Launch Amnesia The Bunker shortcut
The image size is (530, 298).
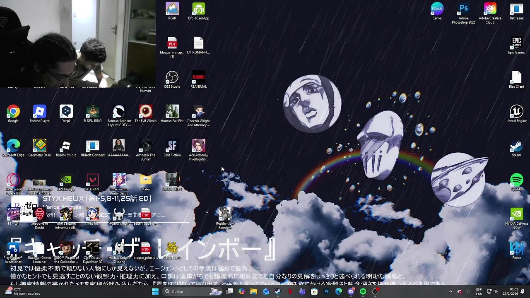coord(146,150)
